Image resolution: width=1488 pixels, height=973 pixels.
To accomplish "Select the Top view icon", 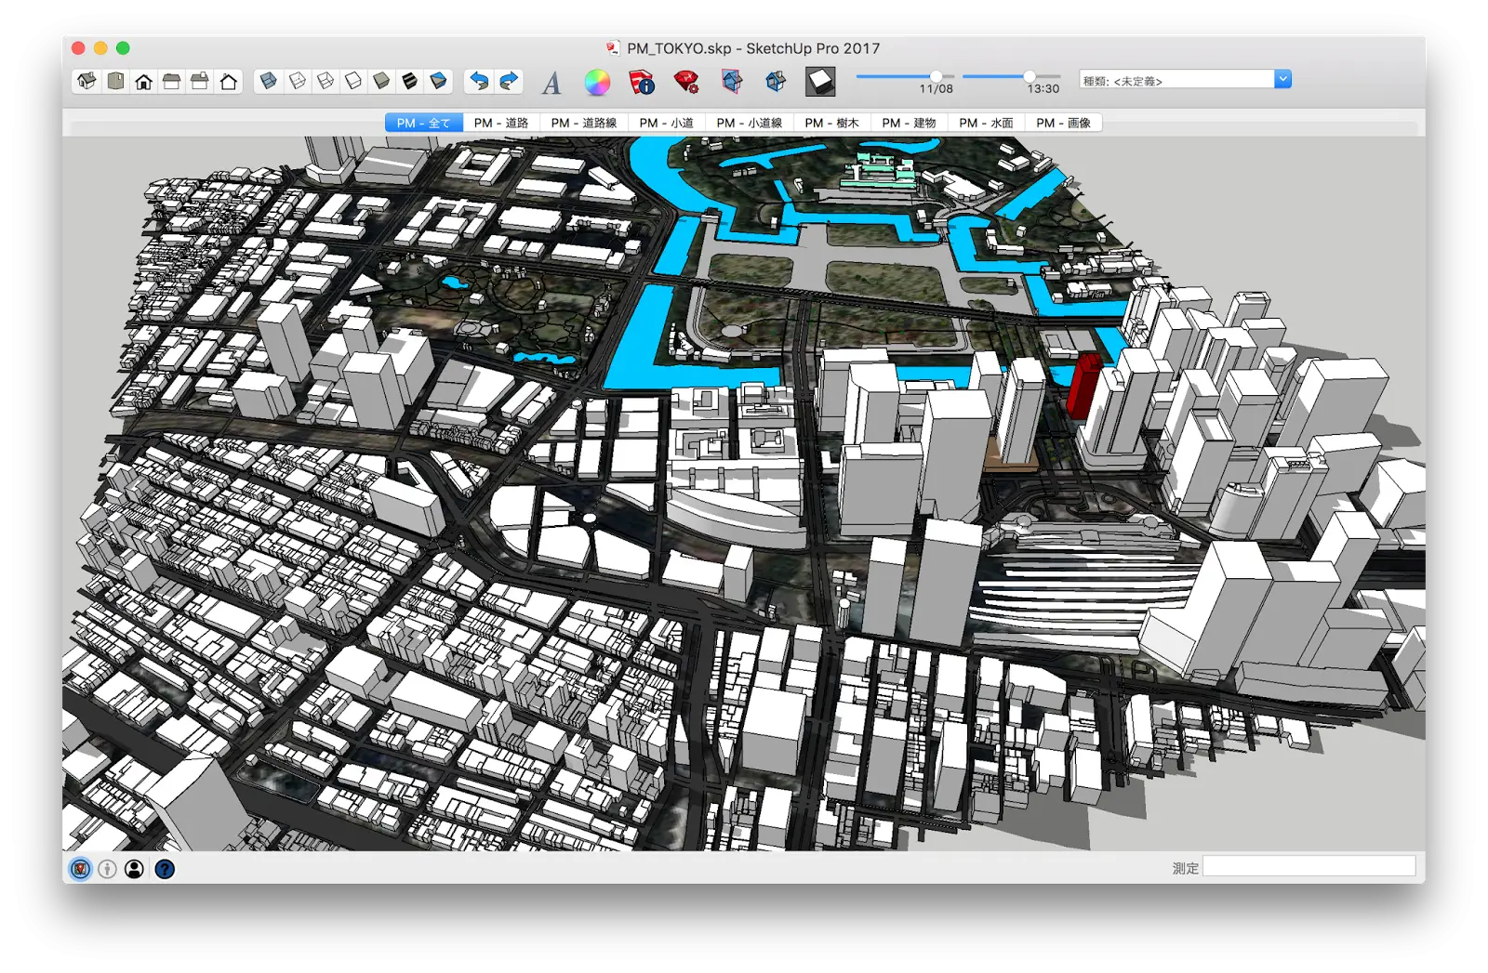I will [x=115, y=82].
